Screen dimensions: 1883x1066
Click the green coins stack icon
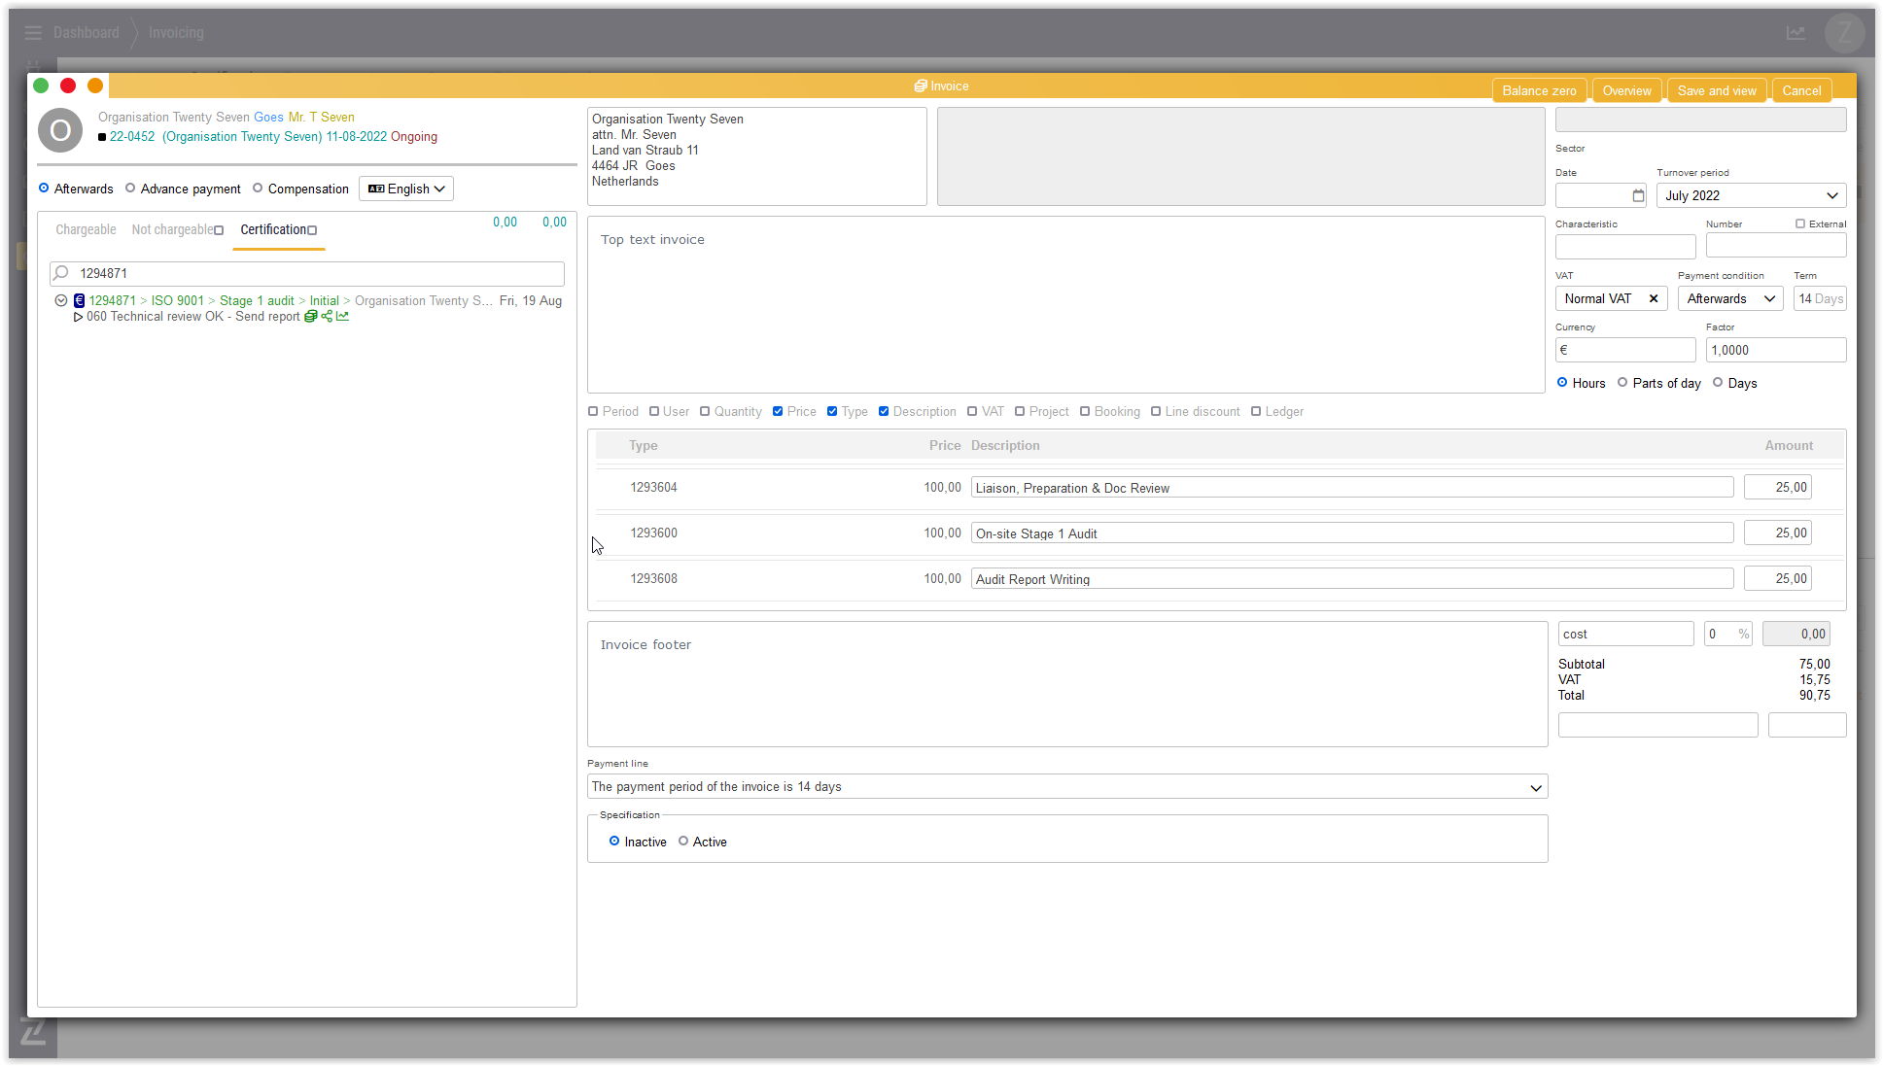310,317
